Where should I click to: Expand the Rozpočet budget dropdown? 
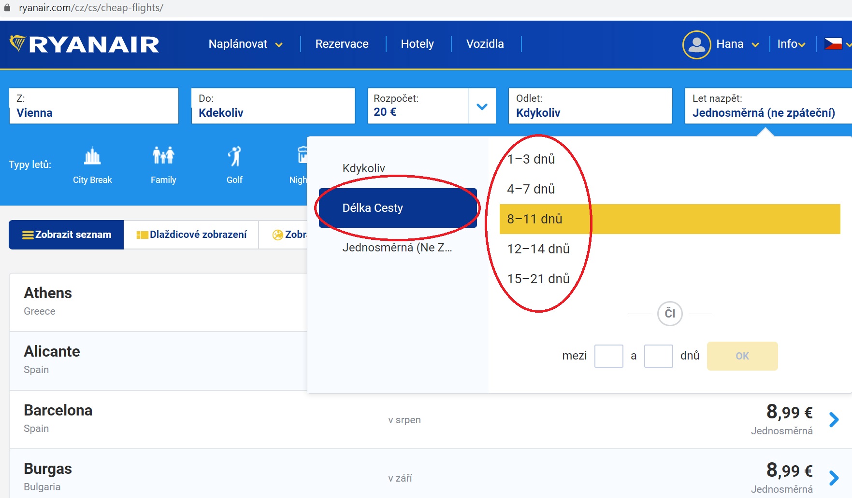tap(481, 106)
